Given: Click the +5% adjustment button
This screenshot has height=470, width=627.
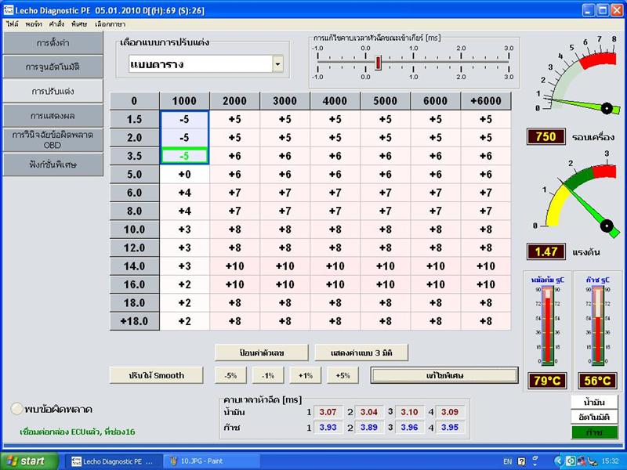Looking at the screenshot, I should [x=342, y=375].
